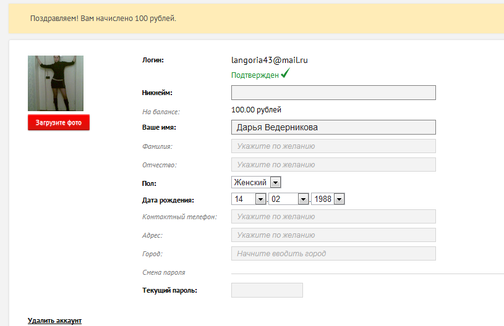Click the profile photo thumbnail
The height and width of the screenshot is (326, 504).
[56, 83]
